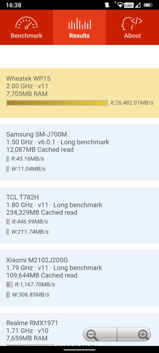This screenshot has height=353, width=159.
Task: Open the Benchmark speedometer icon
Action: coord(26,23)
